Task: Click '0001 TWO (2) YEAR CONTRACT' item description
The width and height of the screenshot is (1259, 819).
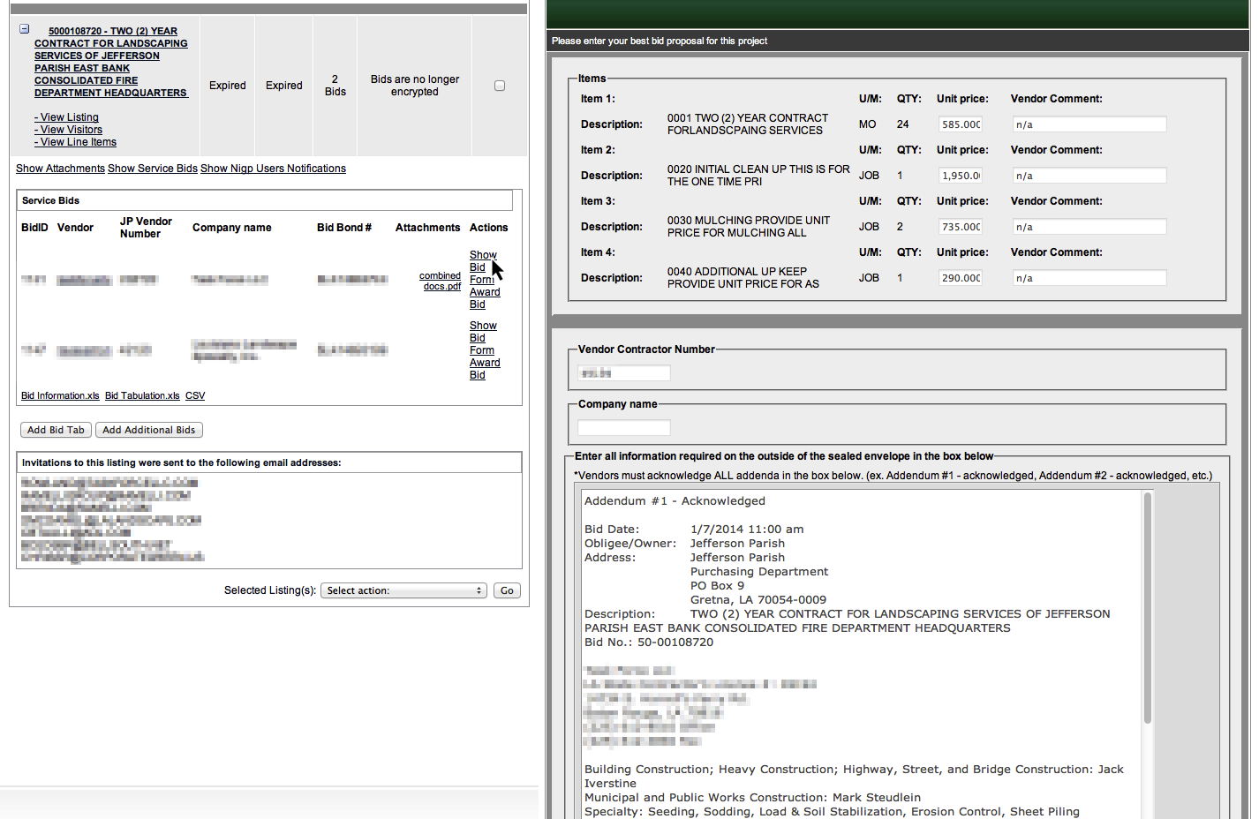Action: tap(748, 124)
